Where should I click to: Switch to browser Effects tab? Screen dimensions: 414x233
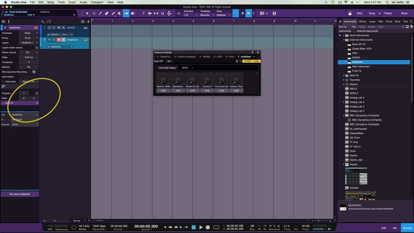[363, 21]
